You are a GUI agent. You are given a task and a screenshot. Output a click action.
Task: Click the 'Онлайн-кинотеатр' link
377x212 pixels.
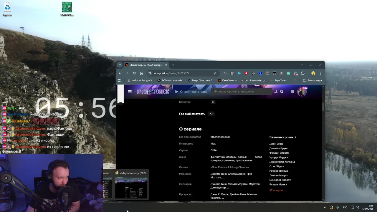point(191,92)
